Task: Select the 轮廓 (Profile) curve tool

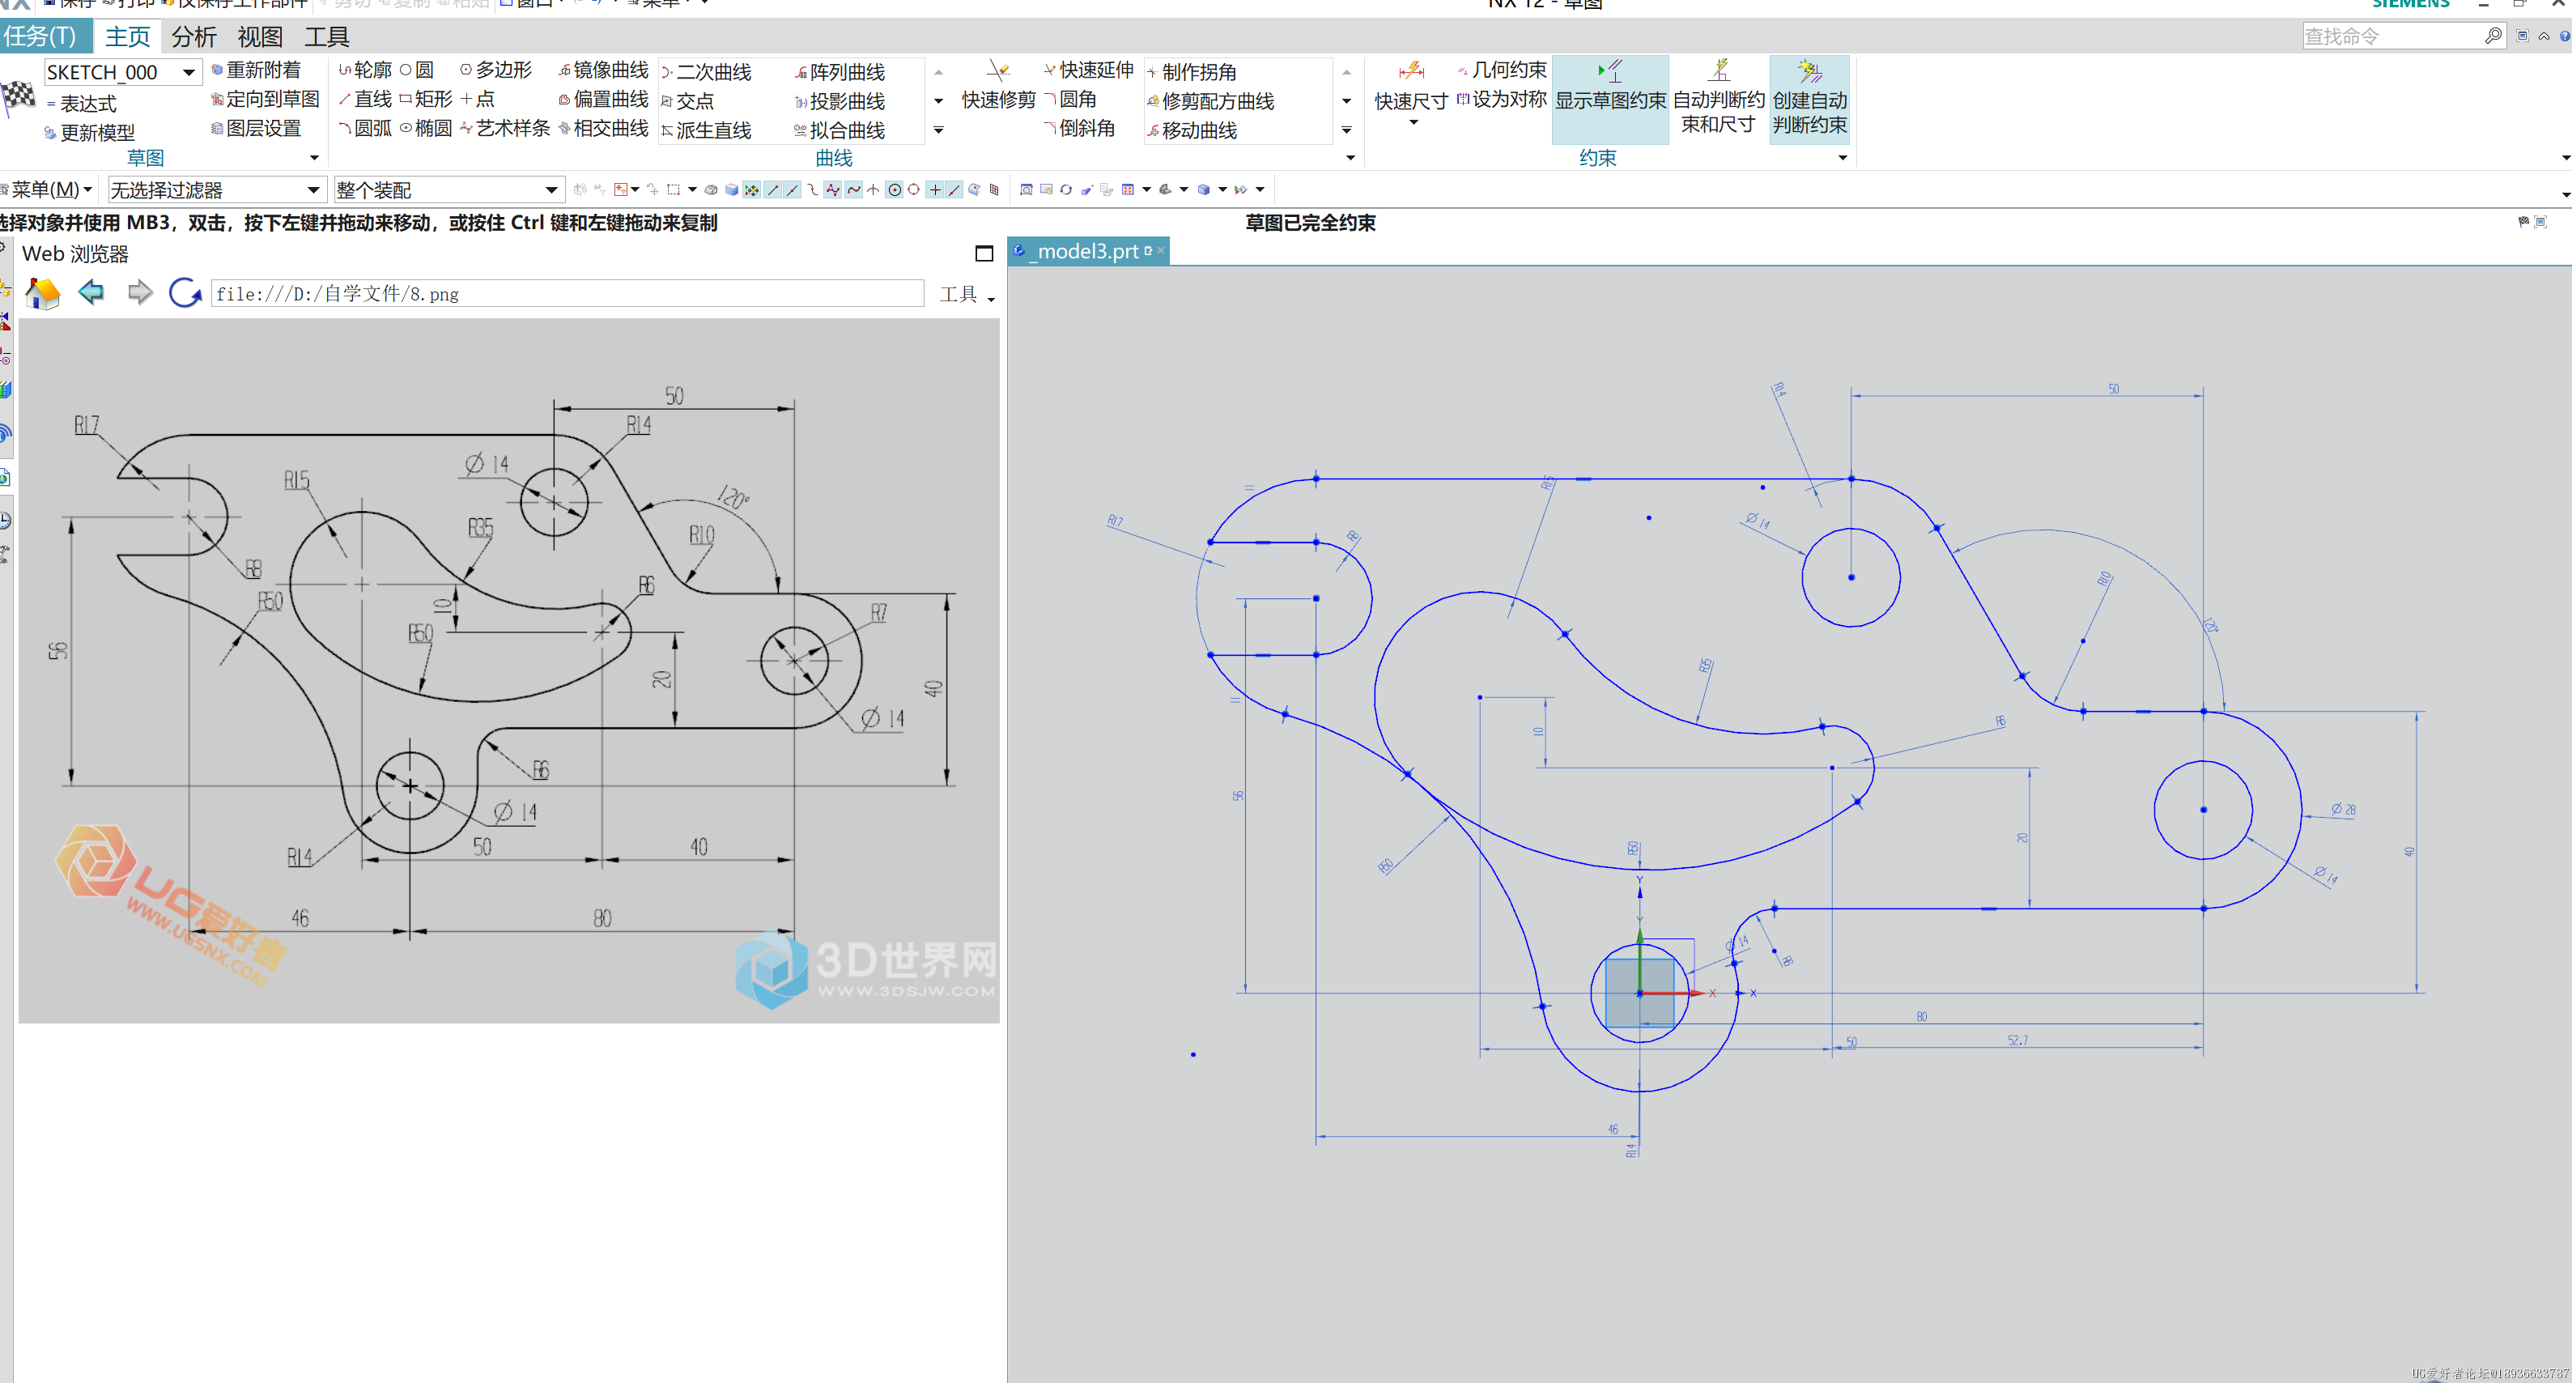Action: 364,70
